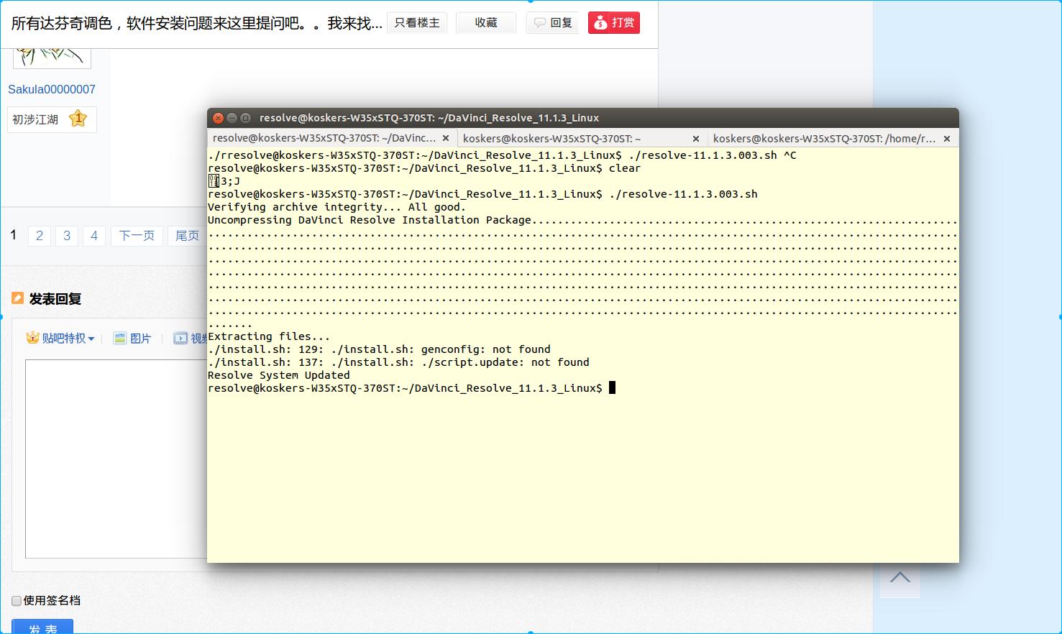The width and height of the screenshot is (1062, 634).
Task: Click the 只看楼主 button
Action: 417,23
